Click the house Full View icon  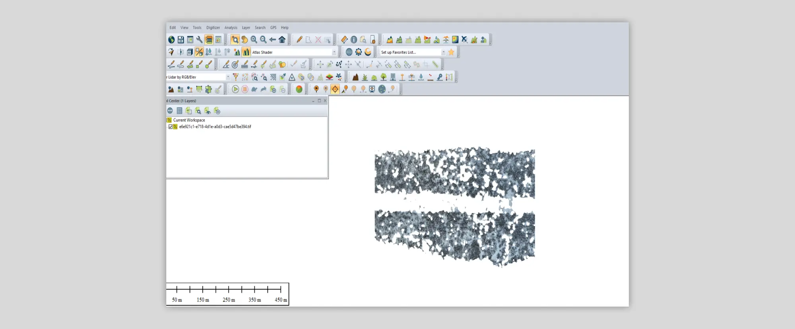(282, 40)
